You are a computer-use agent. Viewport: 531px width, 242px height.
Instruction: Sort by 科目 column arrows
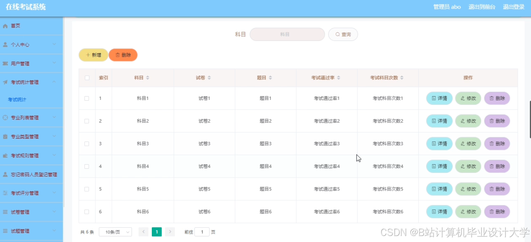148,78
